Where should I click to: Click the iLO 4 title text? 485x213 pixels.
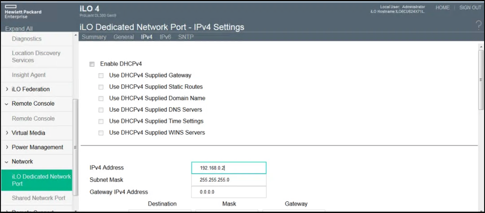pos(89,9)
